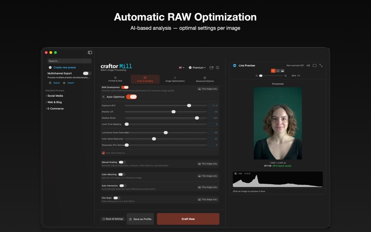The height and width of the screenshot is (232, 371).
Task: Open the language flag dropdown
Action: [181, 67]
